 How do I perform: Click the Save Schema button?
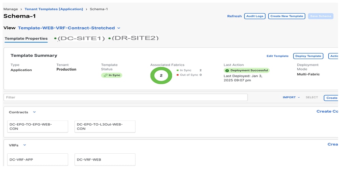pyautogui.click(x=321, y=16)
